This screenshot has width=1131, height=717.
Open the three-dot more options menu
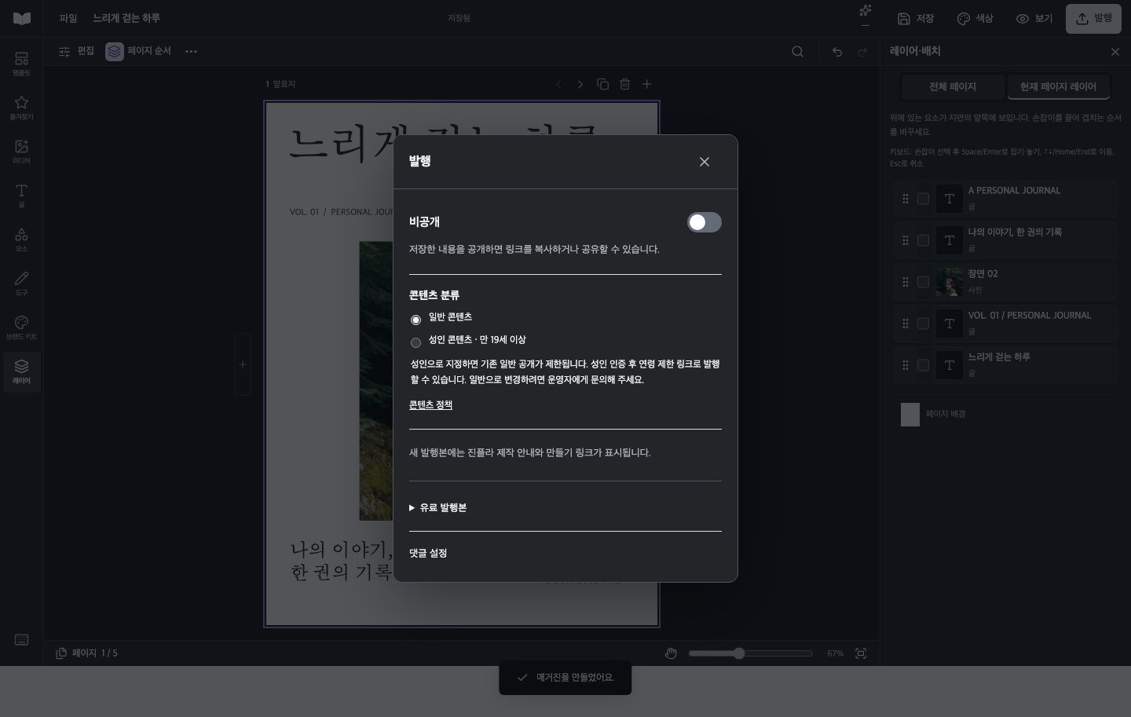(191, 52)
